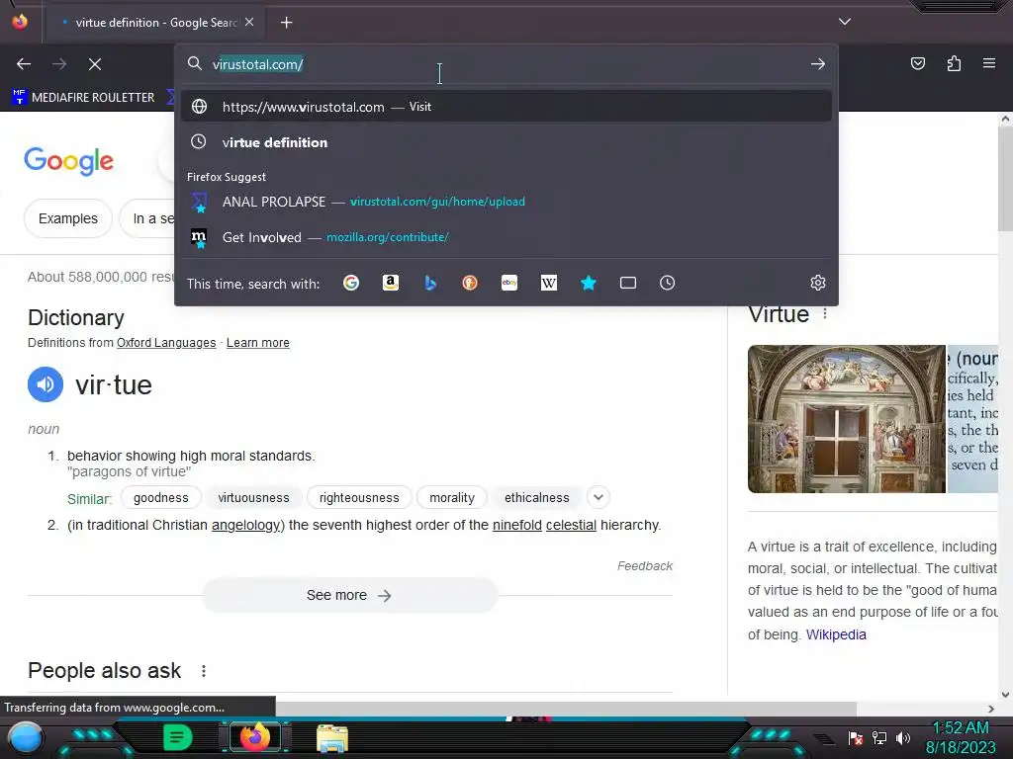Viewport: 1013px width, 759px height.
Task: Expand dictionary with See more
Action: click(x=349, y=595)
